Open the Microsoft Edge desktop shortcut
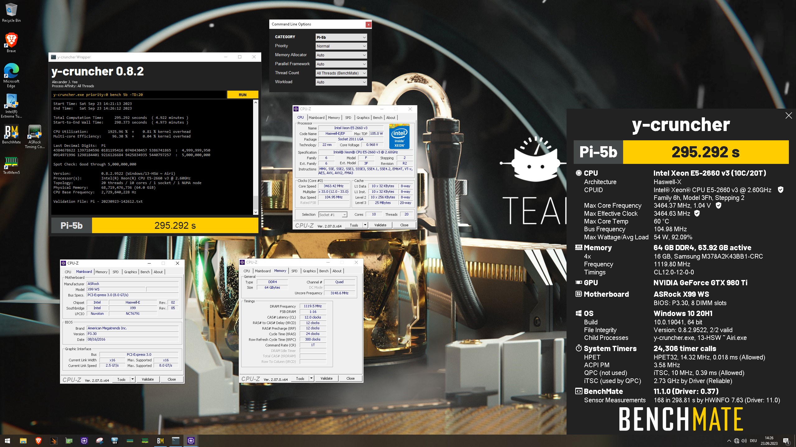The width and height of the screenshot is (796, 447). (11, 75)
